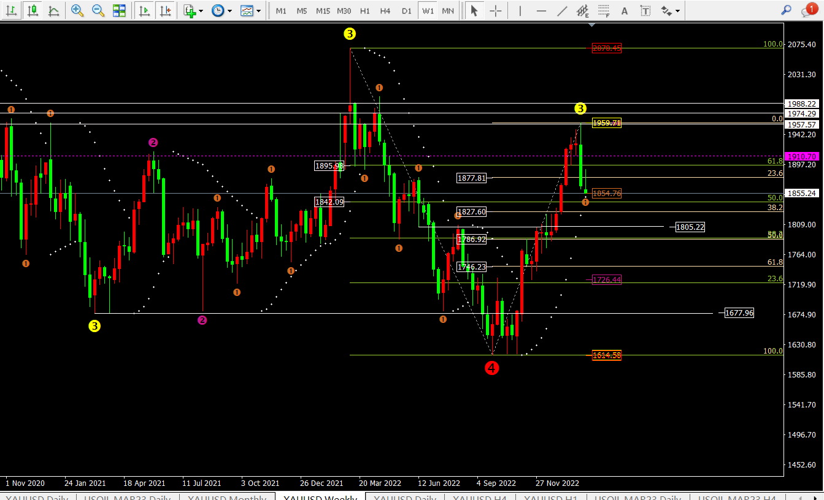Select the 1842.09 price label
This screenshot has height=500, width=824.
329,202
